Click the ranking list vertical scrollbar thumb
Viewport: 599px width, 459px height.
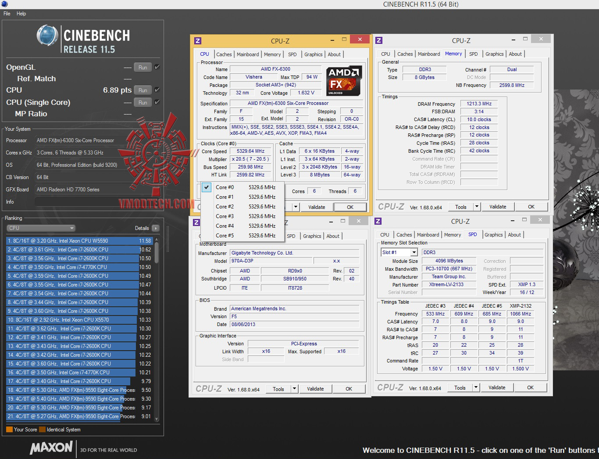coord(157,254)
